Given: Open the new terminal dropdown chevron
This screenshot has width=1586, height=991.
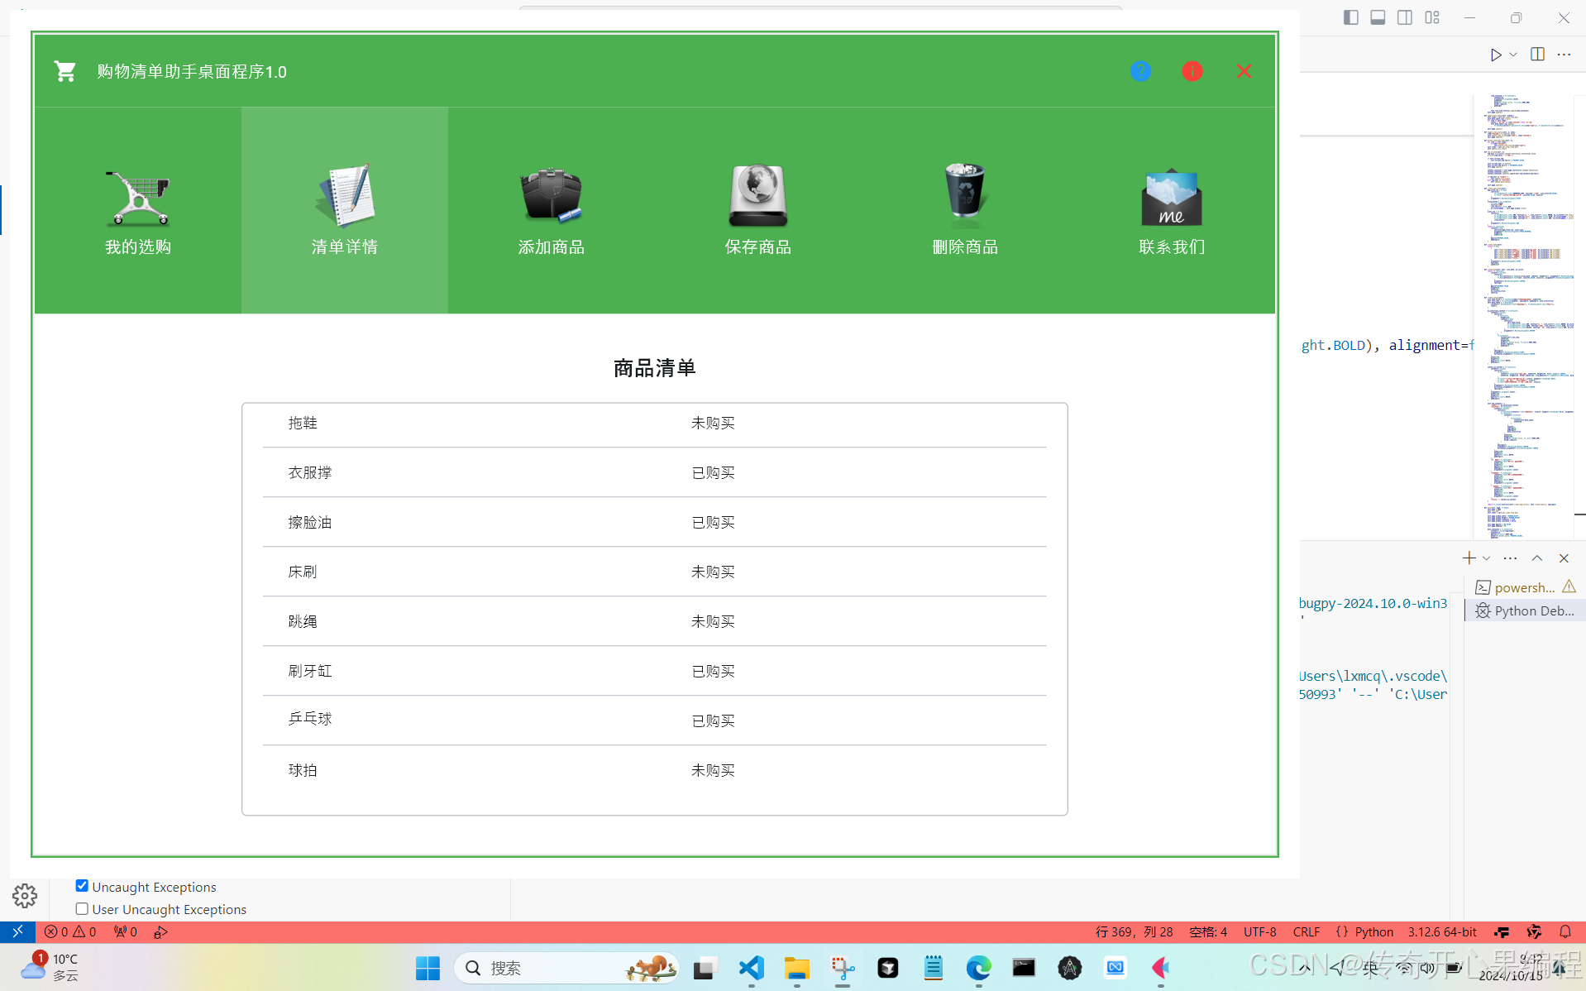Looking at the screenshot, I should coord(1485,558).
